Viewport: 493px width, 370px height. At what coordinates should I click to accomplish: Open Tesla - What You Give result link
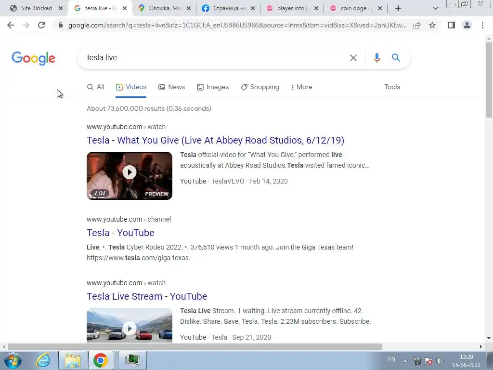coord(215,140)
